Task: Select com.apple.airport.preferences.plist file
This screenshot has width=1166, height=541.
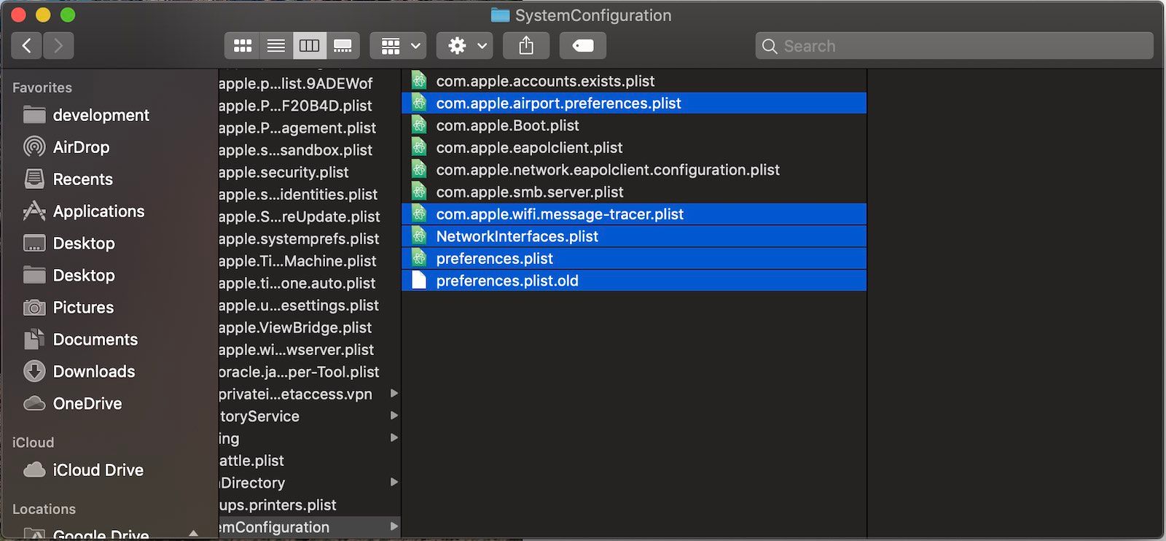Action: pos(634,104)
